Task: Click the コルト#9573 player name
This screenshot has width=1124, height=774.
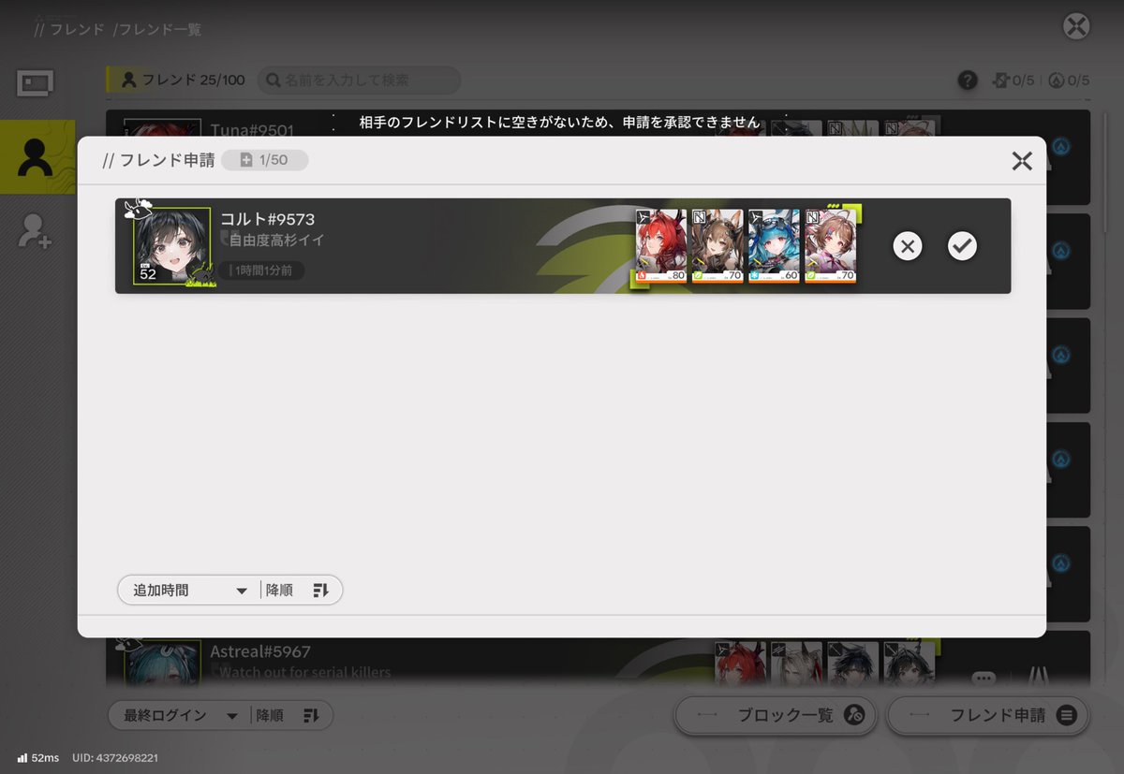Action: tap(267, 219)
